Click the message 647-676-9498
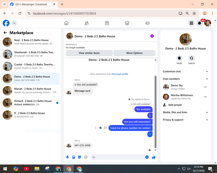This screenshot has width=217, height=173. pyautogui.click(x=82, y=145)
